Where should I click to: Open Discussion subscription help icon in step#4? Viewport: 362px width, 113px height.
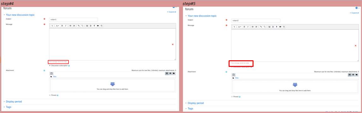click(69, 66)
